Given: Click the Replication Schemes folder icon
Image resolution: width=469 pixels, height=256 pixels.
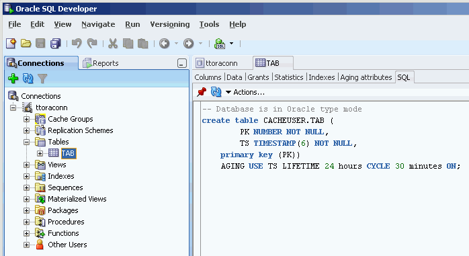Looking at the screenshot, I should (40, 130).
